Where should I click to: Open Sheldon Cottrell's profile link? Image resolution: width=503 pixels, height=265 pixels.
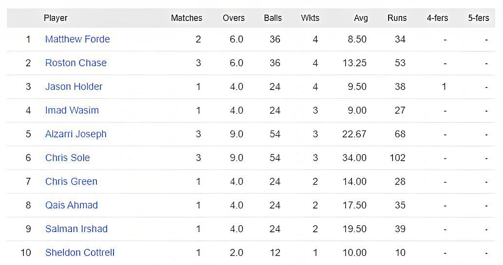80,252
